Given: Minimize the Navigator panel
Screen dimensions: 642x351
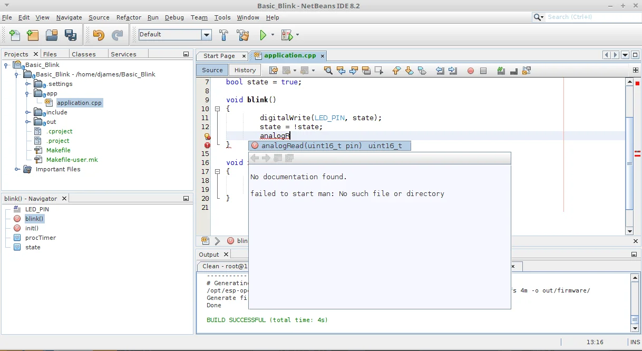Looking at the screenshot, I should pos(186,199).
